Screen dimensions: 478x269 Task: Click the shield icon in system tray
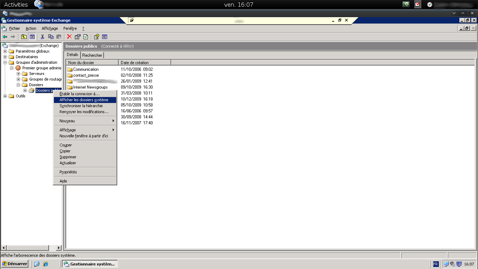click(x=459, y=264)
